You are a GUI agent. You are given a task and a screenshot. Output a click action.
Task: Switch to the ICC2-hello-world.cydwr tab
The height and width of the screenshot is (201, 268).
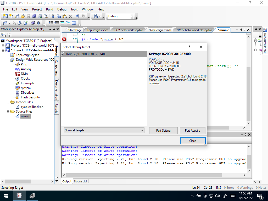tap(128, 30)
